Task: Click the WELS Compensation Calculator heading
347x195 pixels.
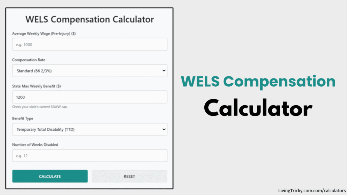Action: (89, 19)
